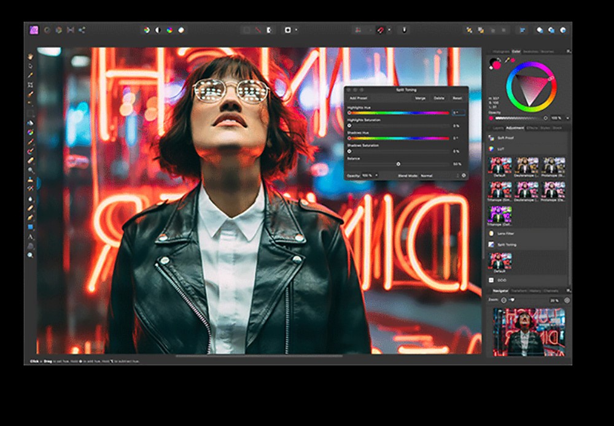Switch to the Layers tab
Image resolution: width=614 pixels, height=426 pixels.
tap(499, 128)
